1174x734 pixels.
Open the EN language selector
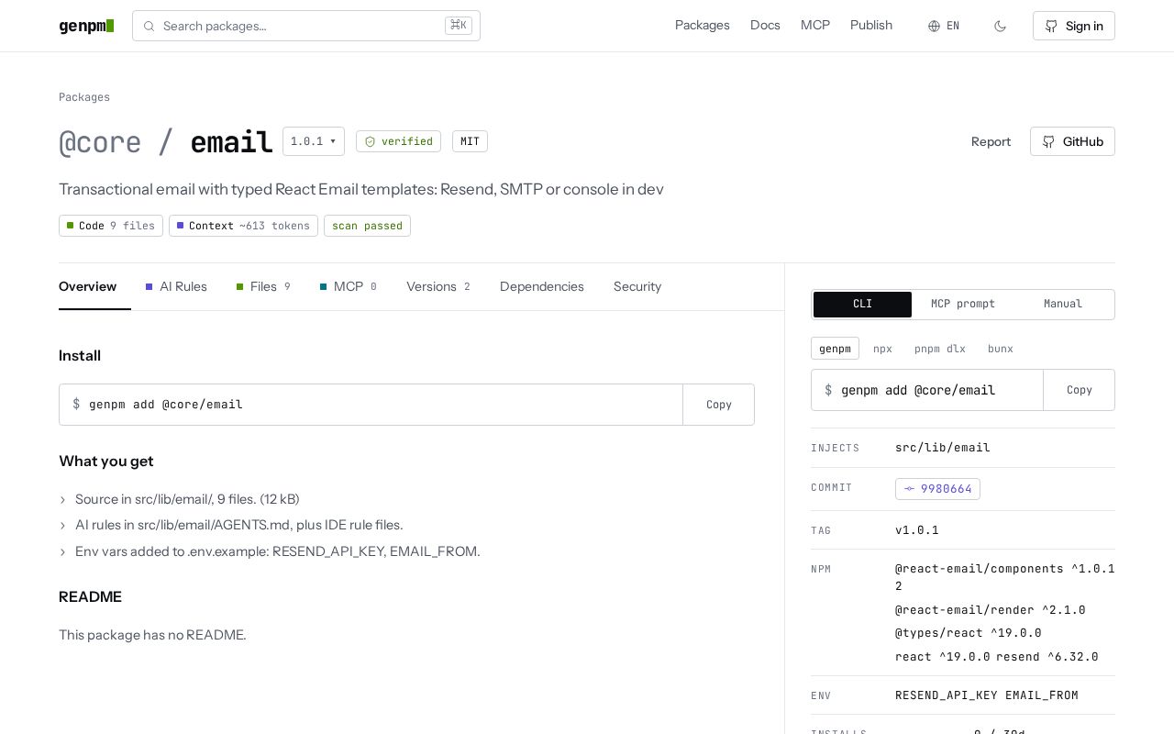pyautogui.click(x=944, y=26)
